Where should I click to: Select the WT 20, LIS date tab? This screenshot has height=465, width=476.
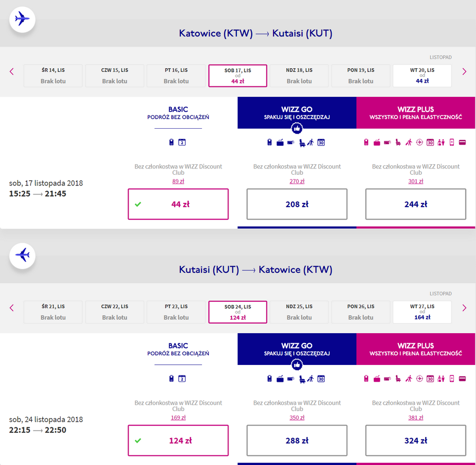pos(422,76)
